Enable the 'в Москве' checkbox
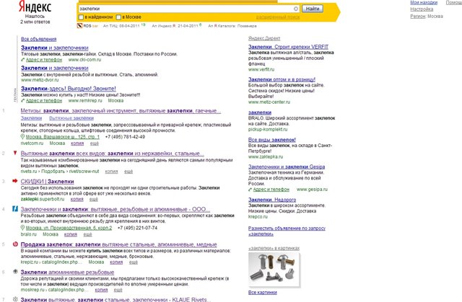Image resolution: width=462 pixels, height=302 pixels. coord(118,17)
